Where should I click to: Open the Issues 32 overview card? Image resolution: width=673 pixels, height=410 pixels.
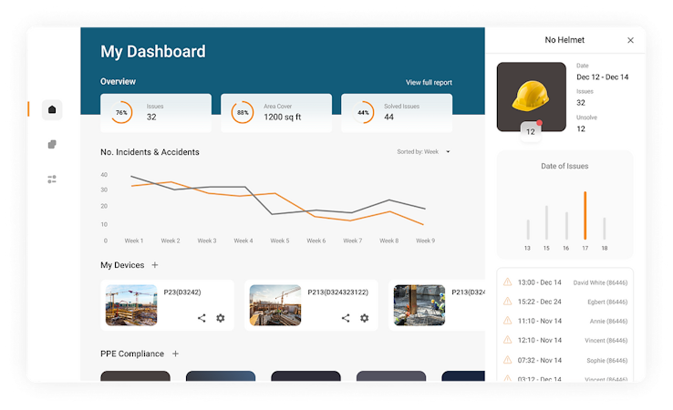point(156,112)
